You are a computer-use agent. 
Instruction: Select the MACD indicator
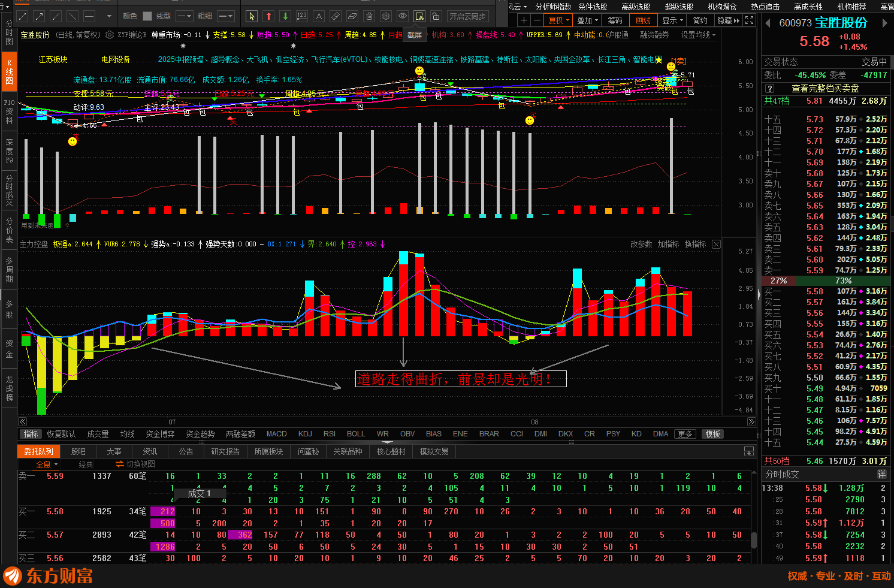point(276,434)
